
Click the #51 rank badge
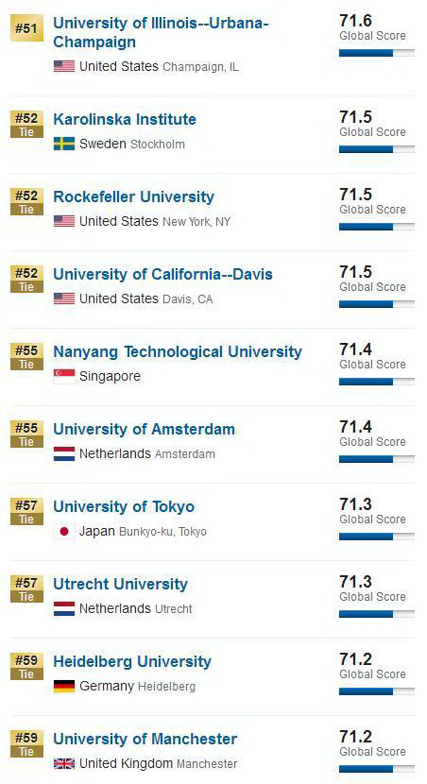click(26, 28)
